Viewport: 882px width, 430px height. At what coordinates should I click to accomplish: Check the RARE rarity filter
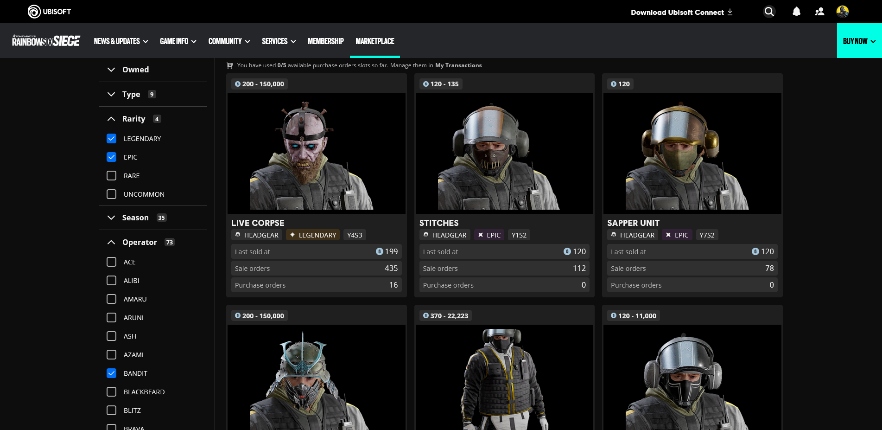(112, 176)
